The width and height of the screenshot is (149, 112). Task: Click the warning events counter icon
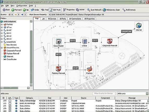click(x=16, y=15)
